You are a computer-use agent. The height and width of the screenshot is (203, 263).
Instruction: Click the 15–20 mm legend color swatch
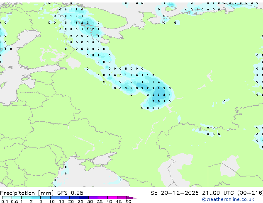[65, 198]
